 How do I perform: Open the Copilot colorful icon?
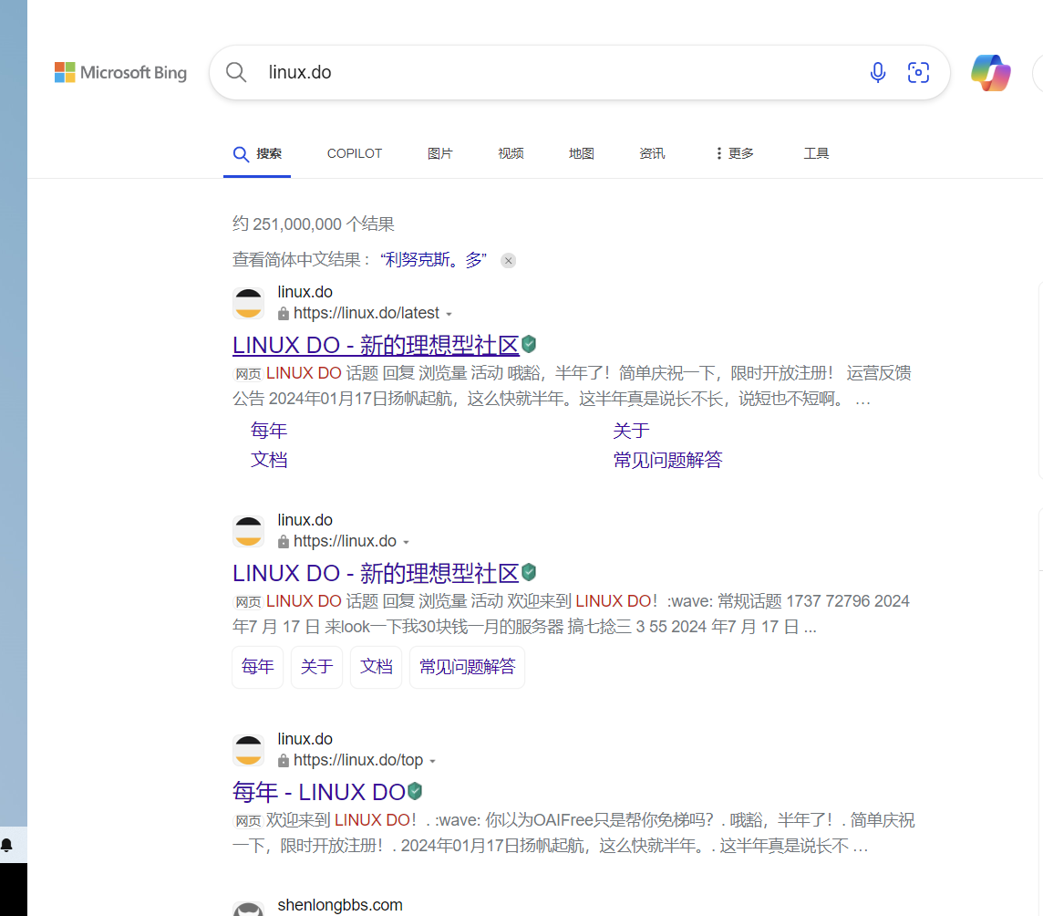click(x=990, y=73)
